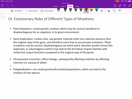Click the page title 'Evolutionary Roles of Different Types of Mutations'
The image size is (132, 99).
tap(54, 19)
